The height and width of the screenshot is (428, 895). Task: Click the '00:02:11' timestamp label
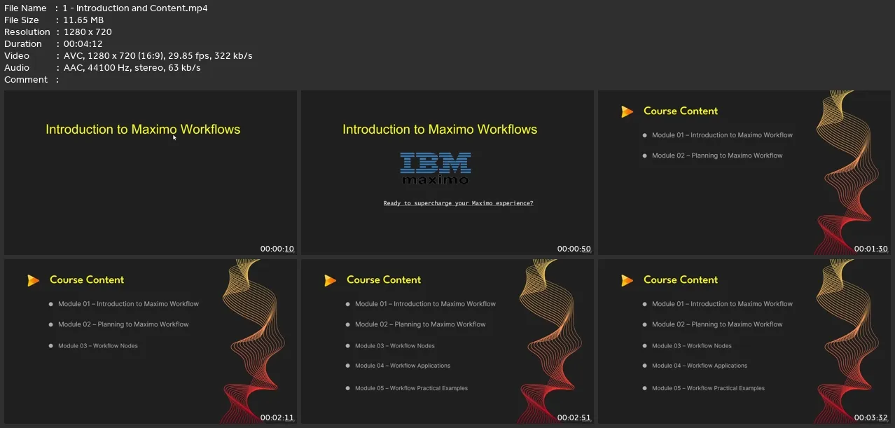click(277, 417)
